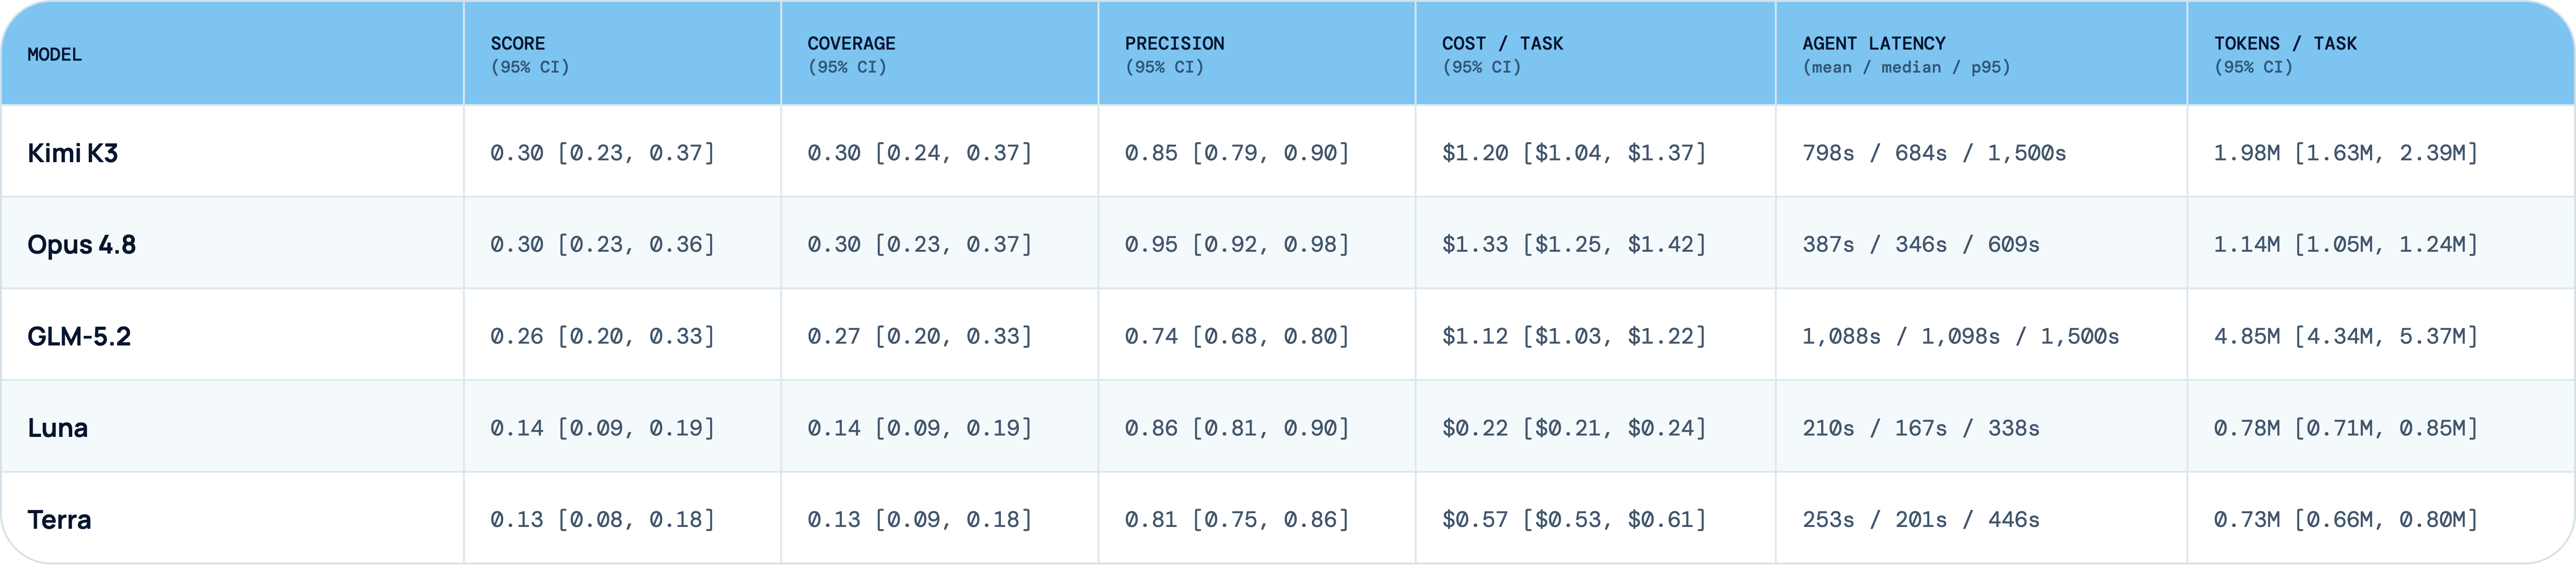Select the GLM-5.2 model name

pos(79,336)
